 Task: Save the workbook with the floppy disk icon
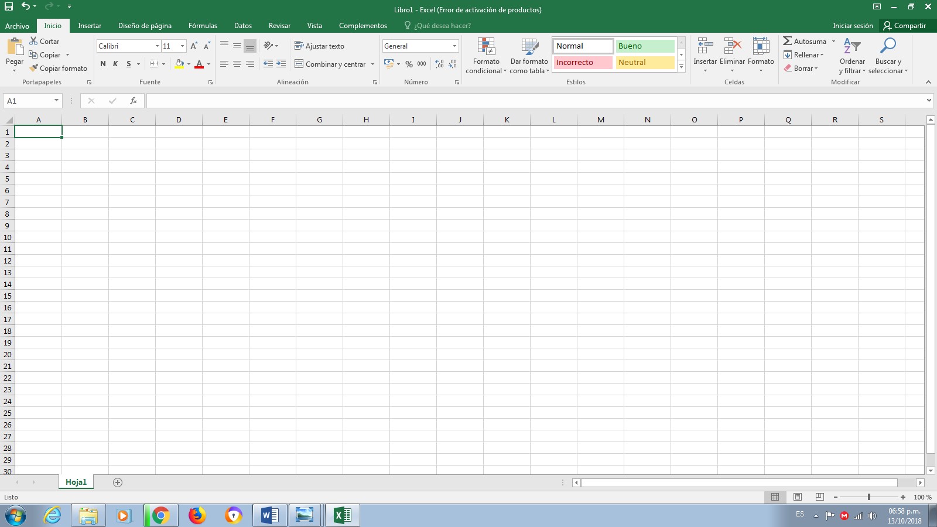[x=9, y=6]
